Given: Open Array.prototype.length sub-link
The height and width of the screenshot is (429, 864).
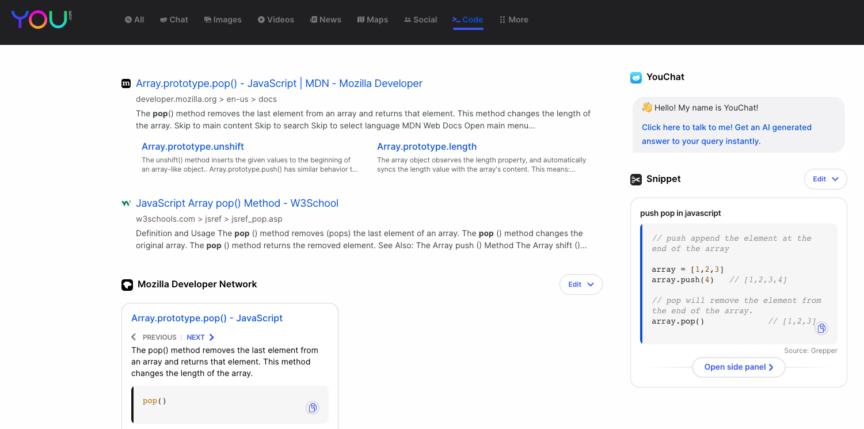Looking at the screenshot, I should click(x=427, y=146).
